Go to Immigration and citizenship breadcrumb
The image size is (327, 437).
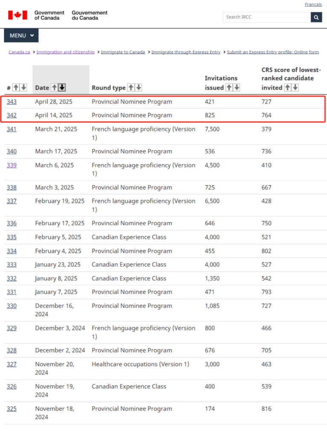pos(65,52)
